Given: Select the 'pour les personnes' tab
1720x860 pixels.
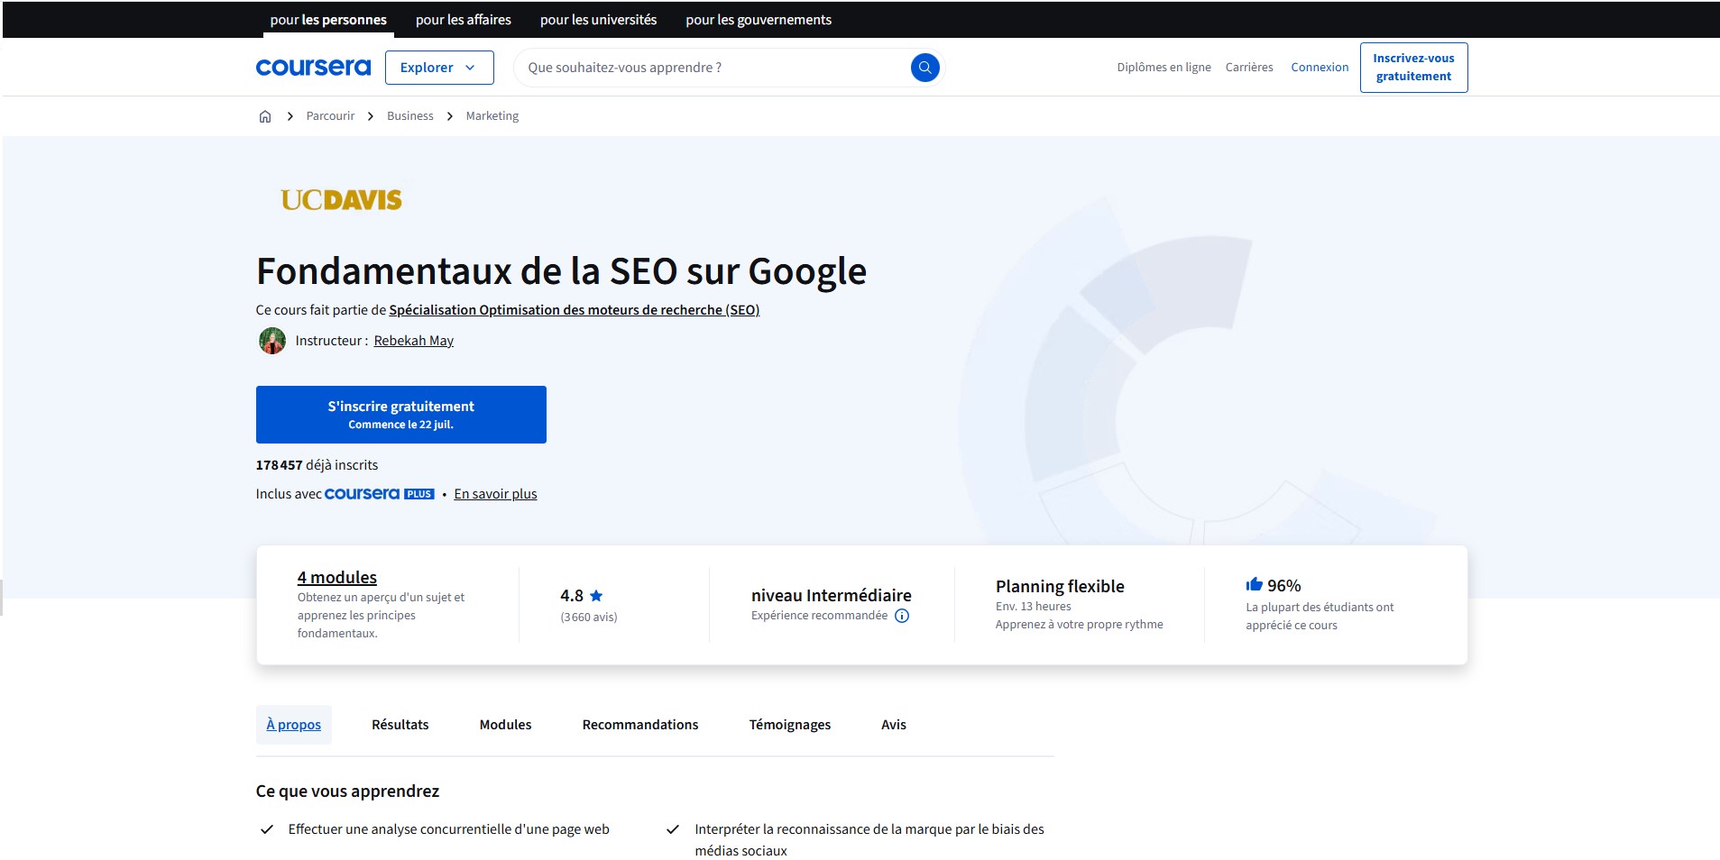Looking at the screenshot, I should point(328,20).
